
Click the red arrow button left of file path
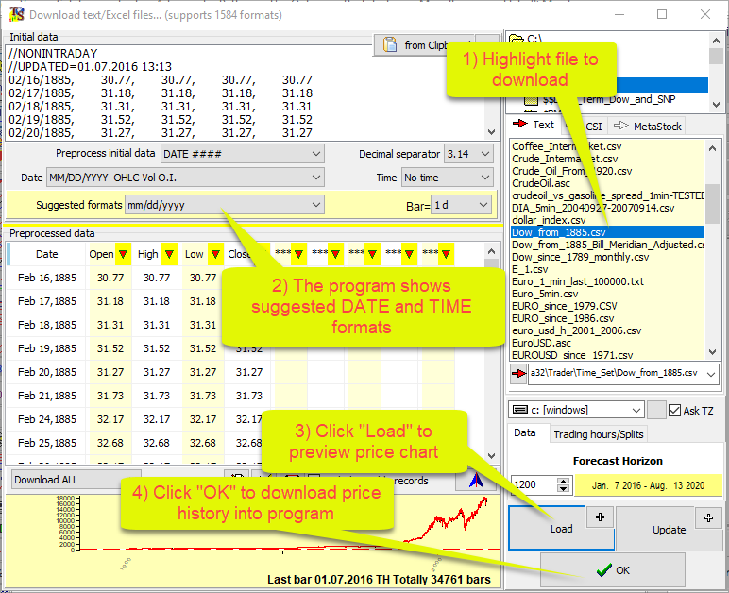(517, 376)
